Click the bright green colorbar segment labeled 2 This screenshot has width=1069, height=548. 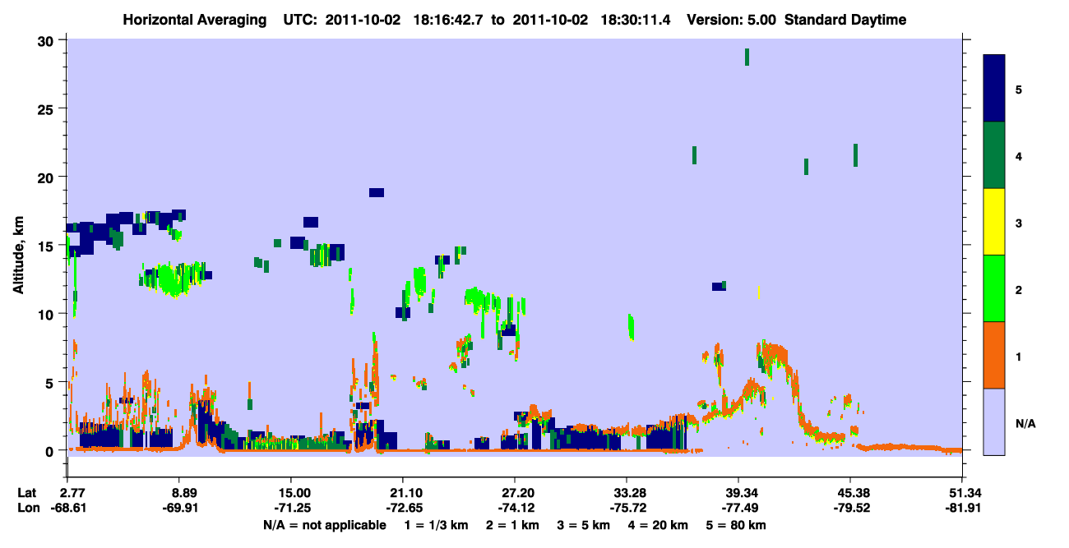point(994,288)
